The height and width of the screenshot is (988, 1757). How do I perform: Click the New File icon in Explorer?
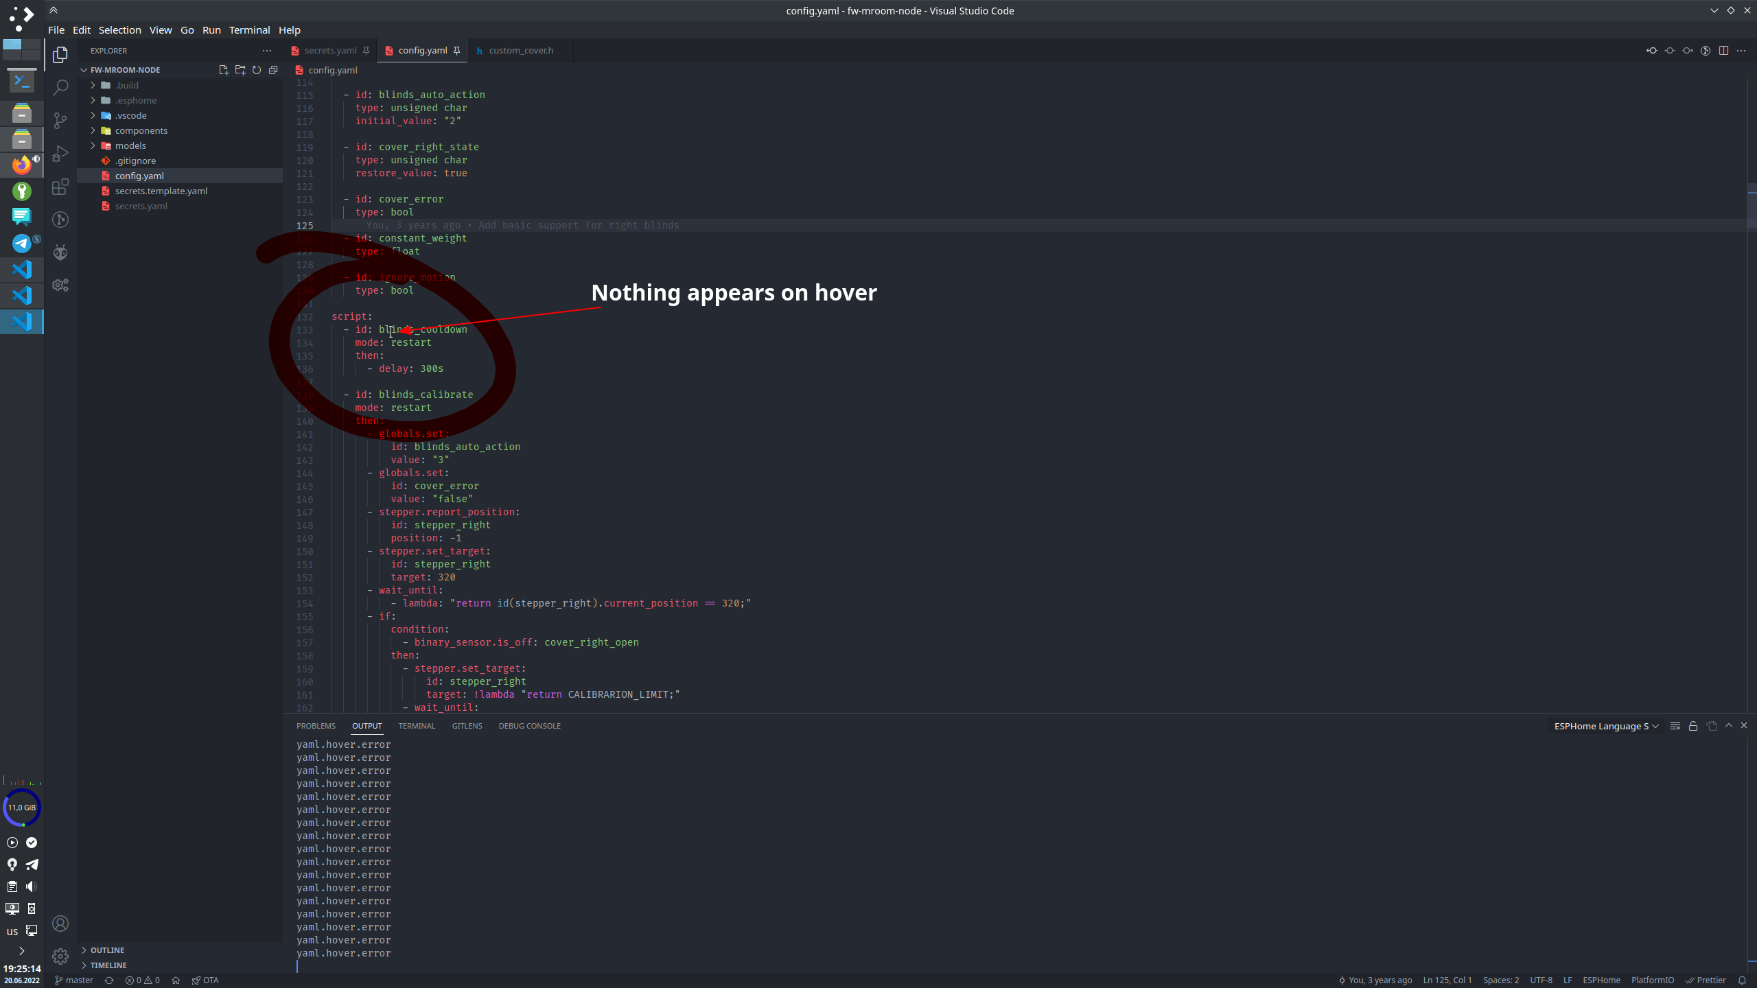click(223, 69)
